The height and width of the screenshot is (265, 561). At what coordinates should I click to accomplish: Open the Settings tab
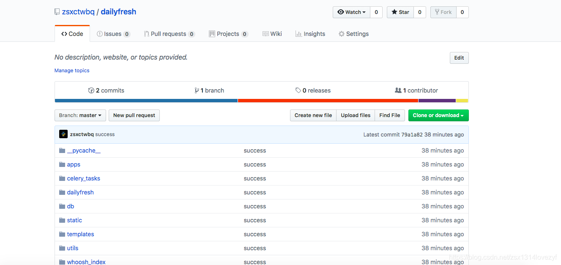click(353, 34)
